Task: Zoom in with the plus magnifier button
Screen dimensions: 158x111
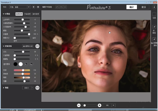Action: pos(99,105)
